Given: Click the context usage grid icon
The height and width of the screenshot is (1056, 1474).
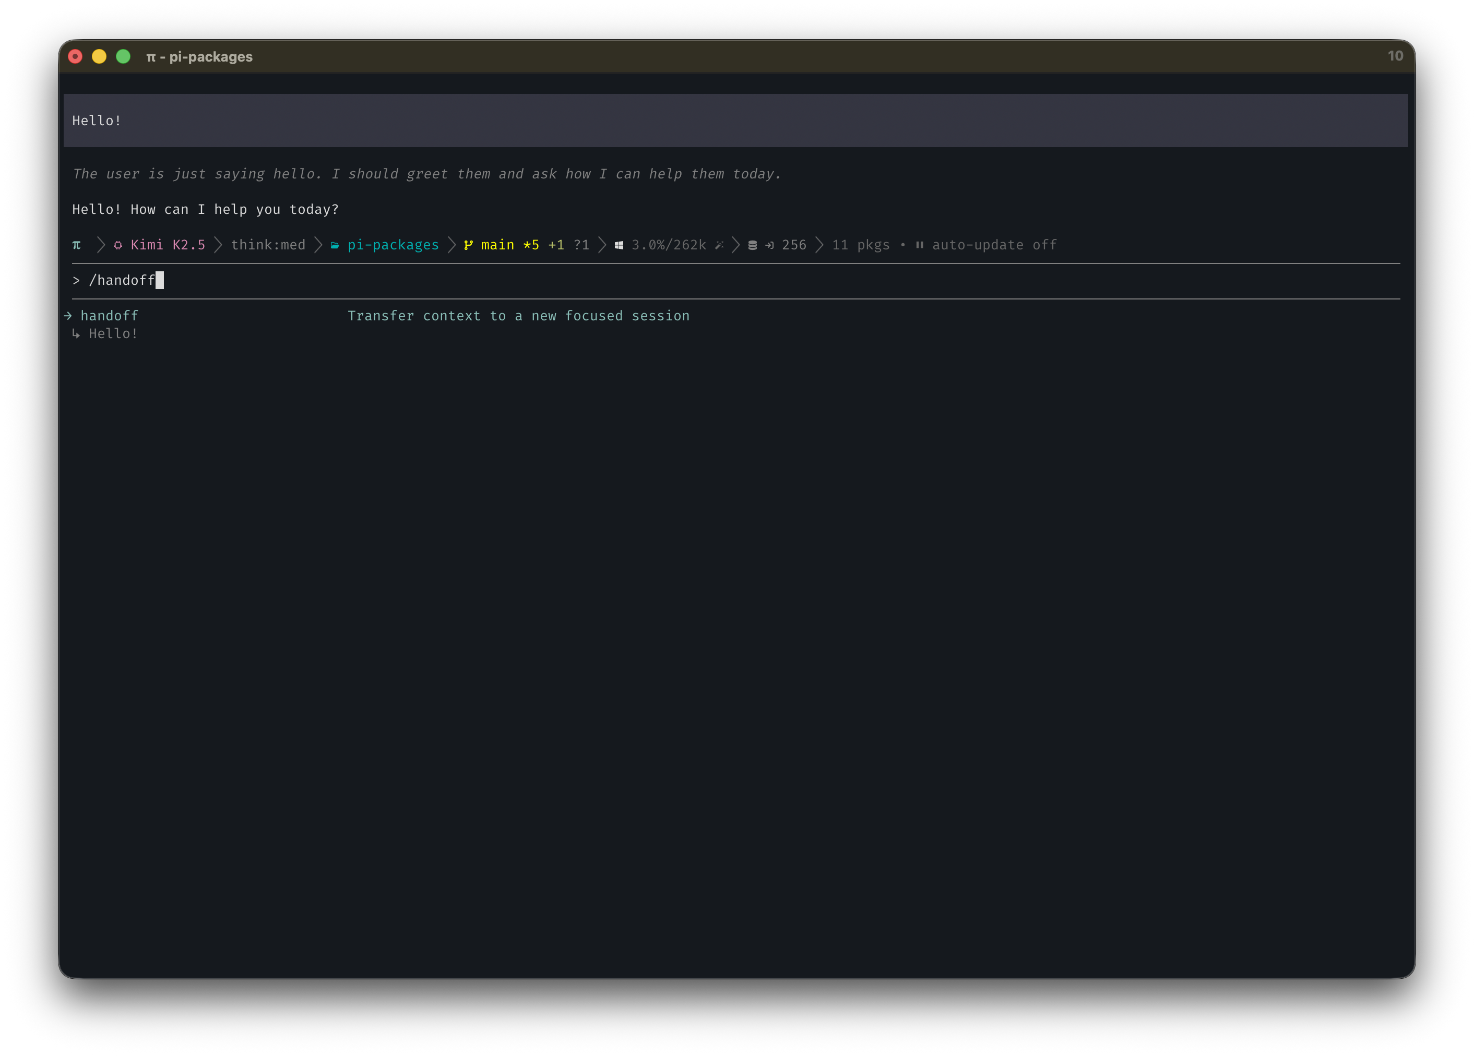Looking at the screenshot, I should [x=619, y=245].
